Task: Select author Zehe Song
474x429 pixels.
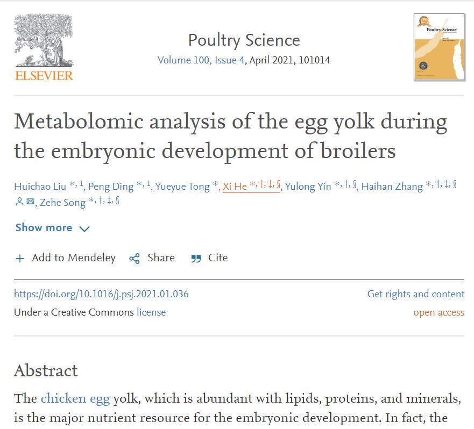Action: pos(62,203)
